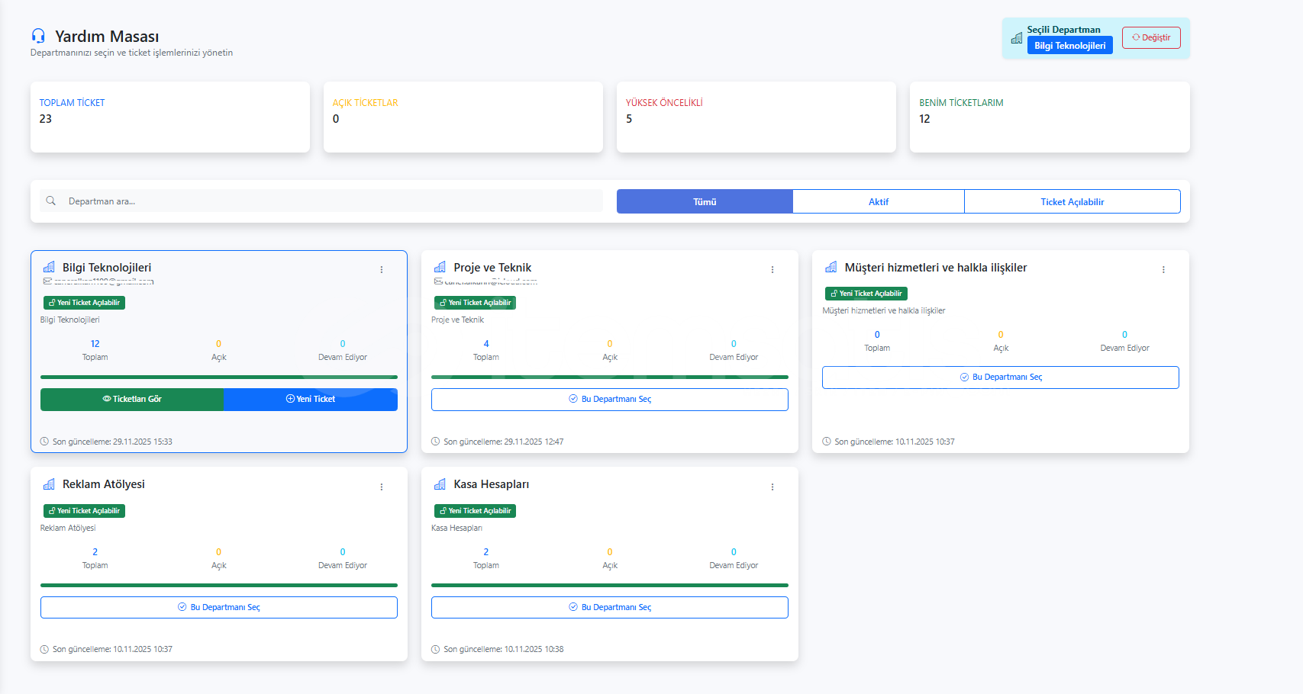Click the Proje ve Teknik building icon
This screenshot has height=694, width=1303.
click(x=440, y=268)
